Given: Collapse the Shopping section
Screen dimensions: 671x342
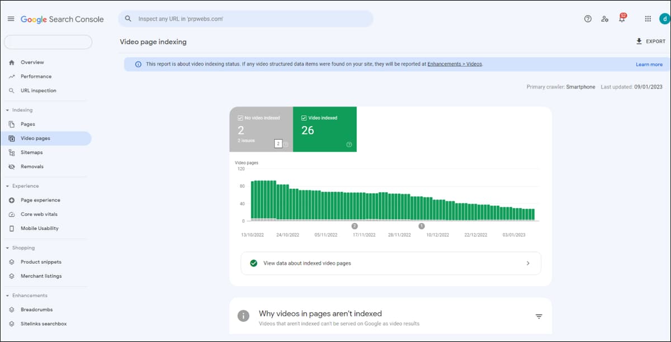Looking at the screenshot, I should 7,248.
